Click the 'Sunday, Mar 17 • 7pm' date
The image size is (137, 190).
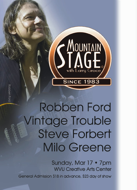coord(81,163)
